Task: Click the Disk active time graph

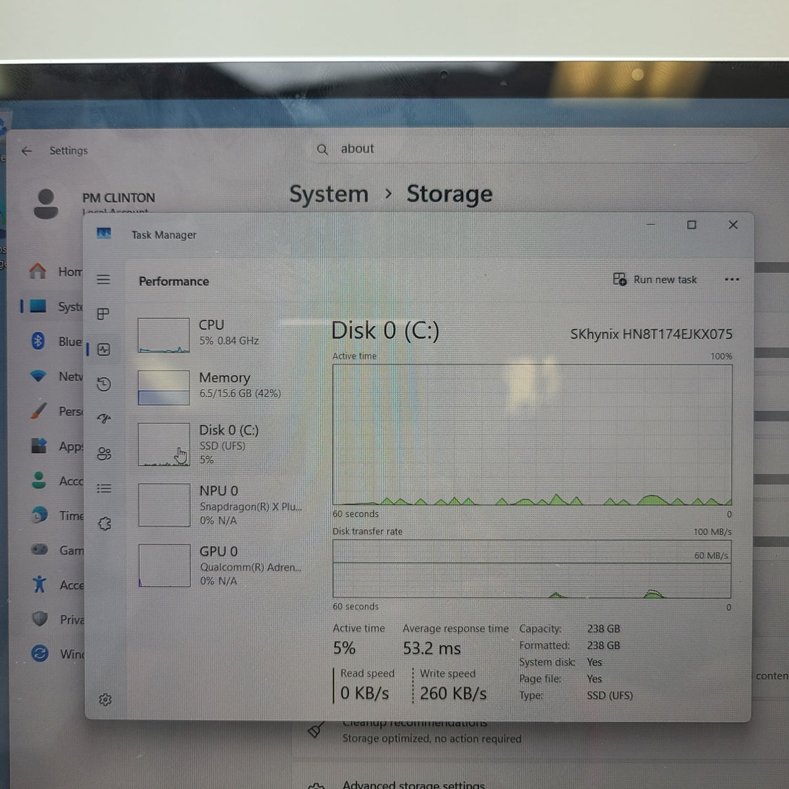Action: [532, 435]
